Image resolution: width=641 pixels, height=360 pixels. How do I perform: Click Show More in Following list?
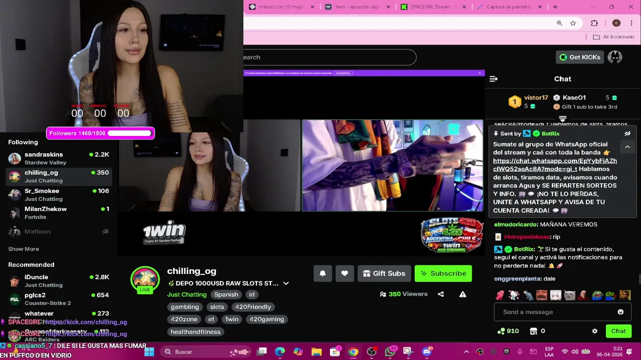24,249
